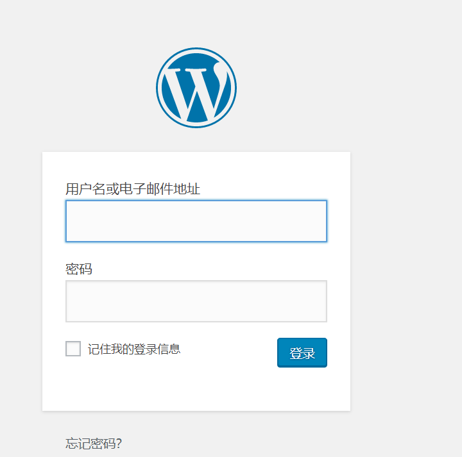Tick the 记住我的登录信息 checkbox

point(73,349)
